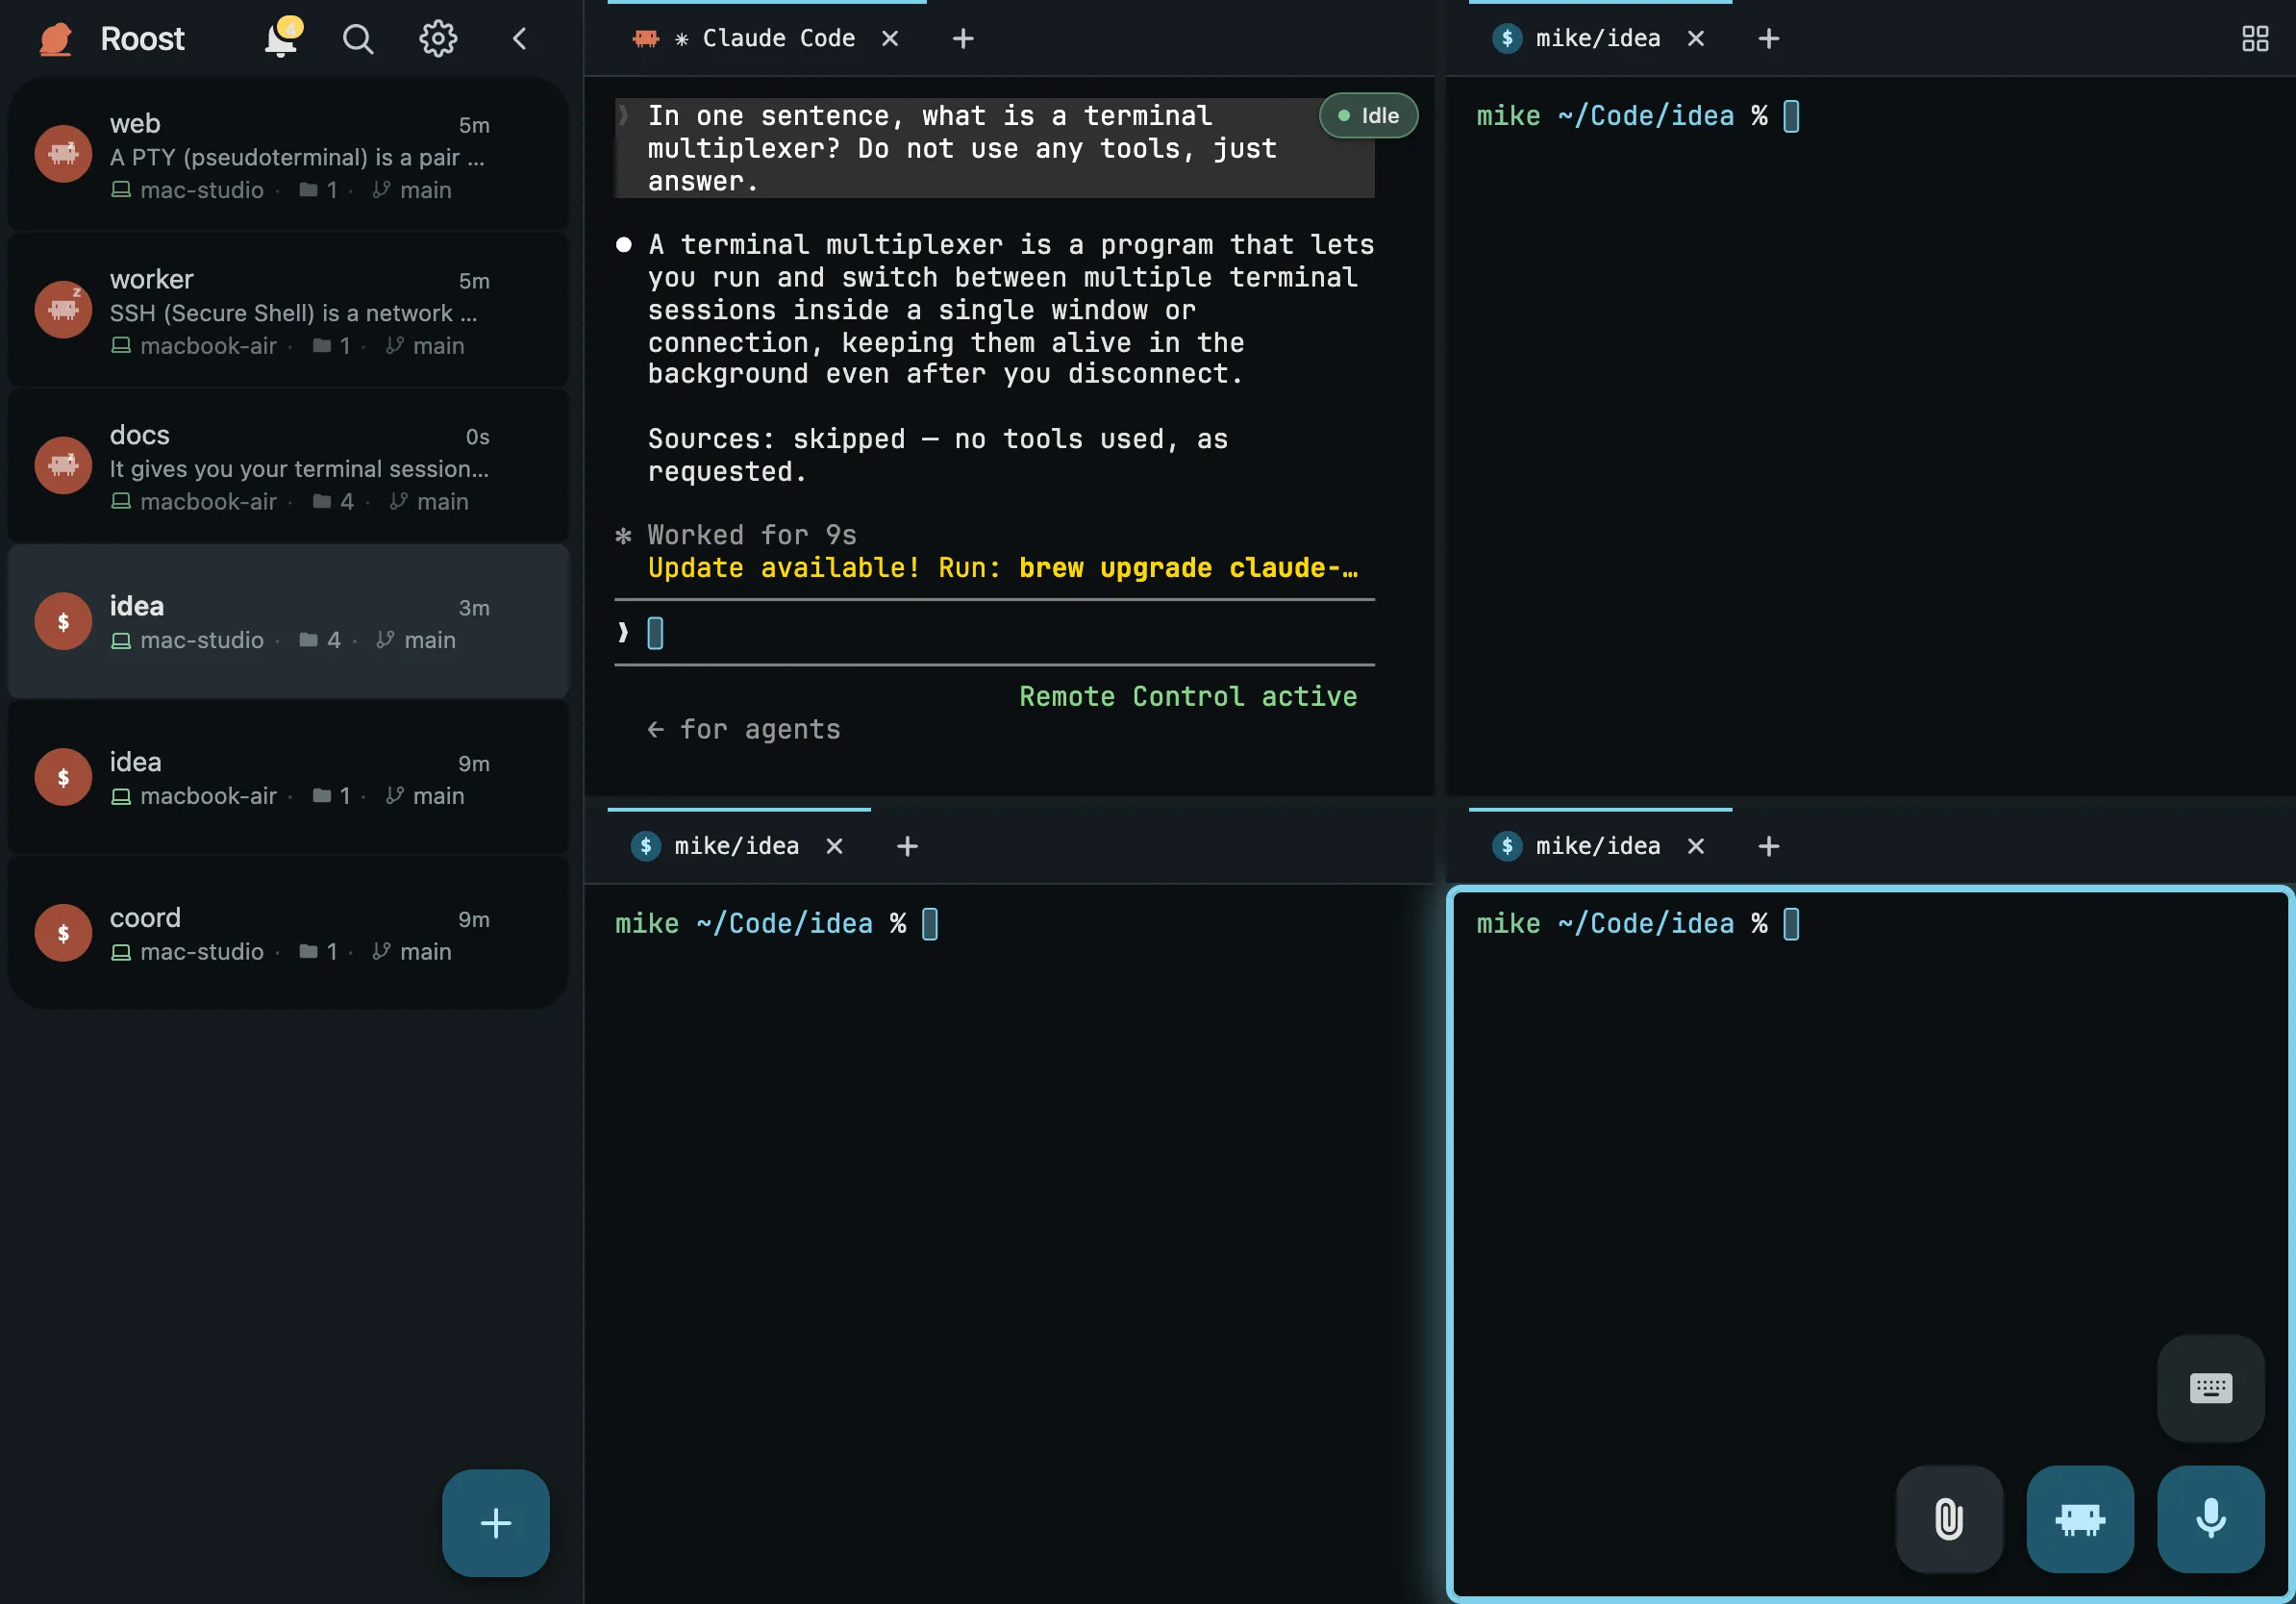Click the web session agent avatar
2296x1604 pixels.
63,154
